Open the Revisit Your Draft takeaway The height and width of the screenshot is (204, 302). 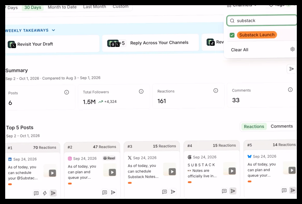52,44
